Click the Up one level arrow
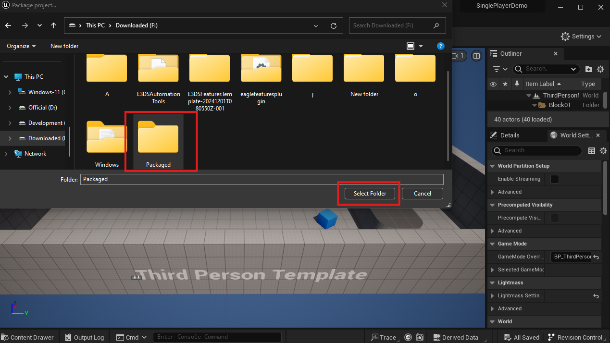The height and width of the screenshot is (343, 610). click(53, 25)
